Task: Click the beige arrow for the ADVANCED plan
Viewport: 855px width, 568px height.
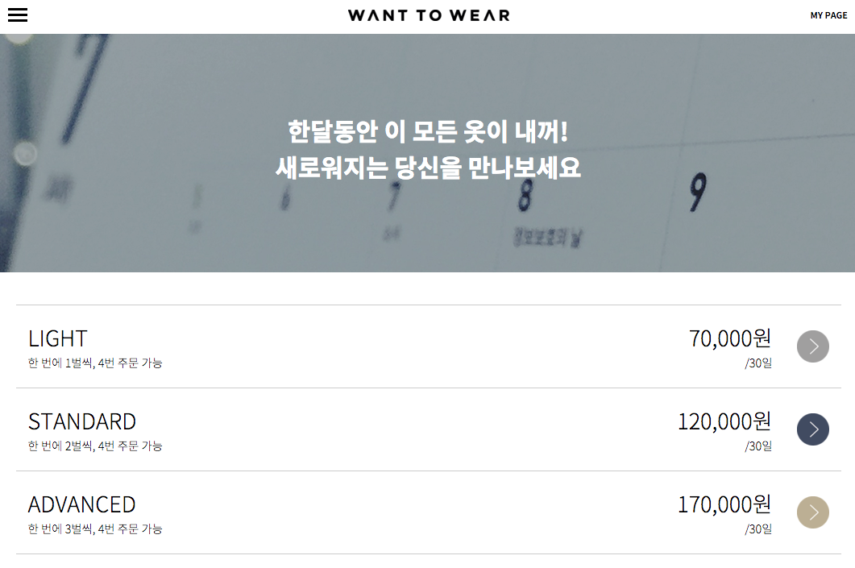Action: (x=812, y=512)
